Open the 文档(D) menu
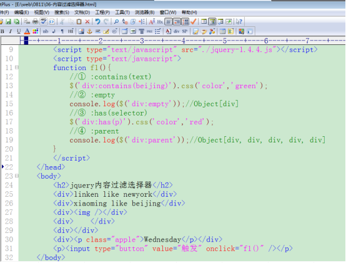 coord(82,12)
